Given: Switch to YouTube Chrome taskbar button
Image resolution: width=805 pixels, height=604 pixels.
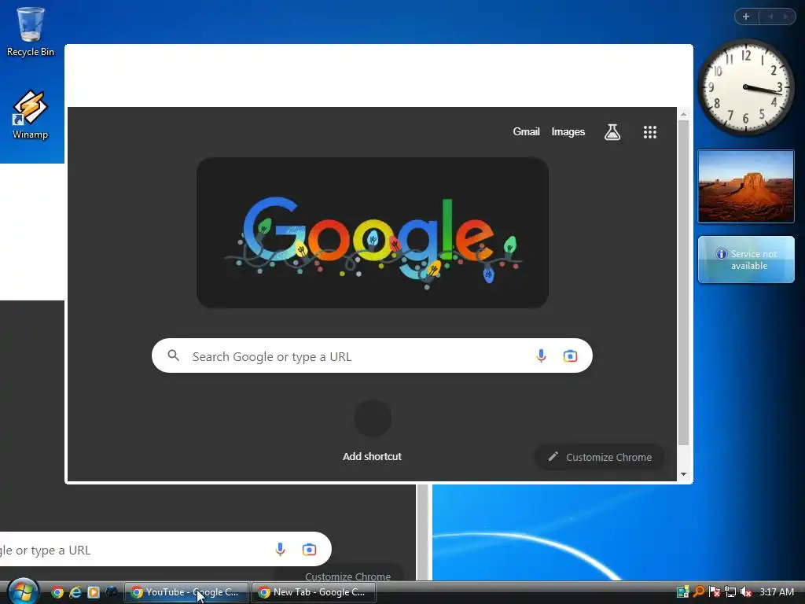Looking at the screenshot, I should click(186, 592).
